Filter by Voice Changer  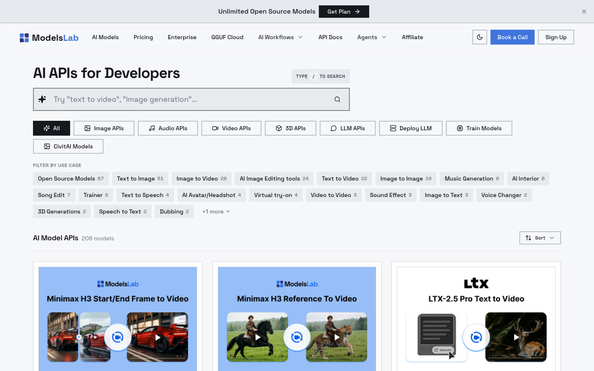pyautogui.click(x=504, y=195)
